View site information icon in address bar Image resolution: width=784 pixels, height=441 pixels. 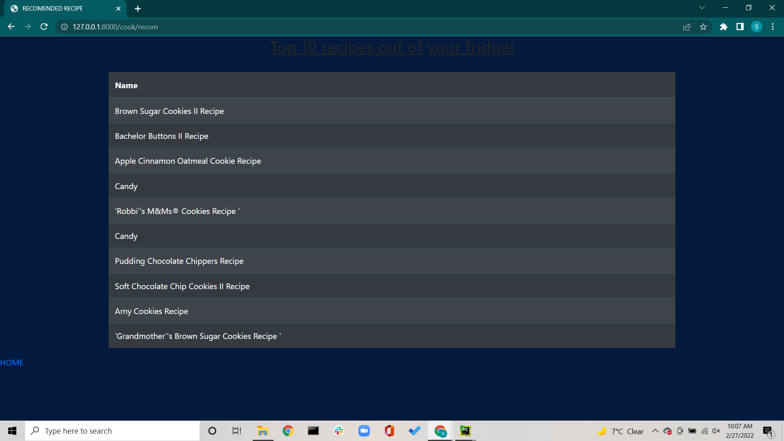point(64,27)
